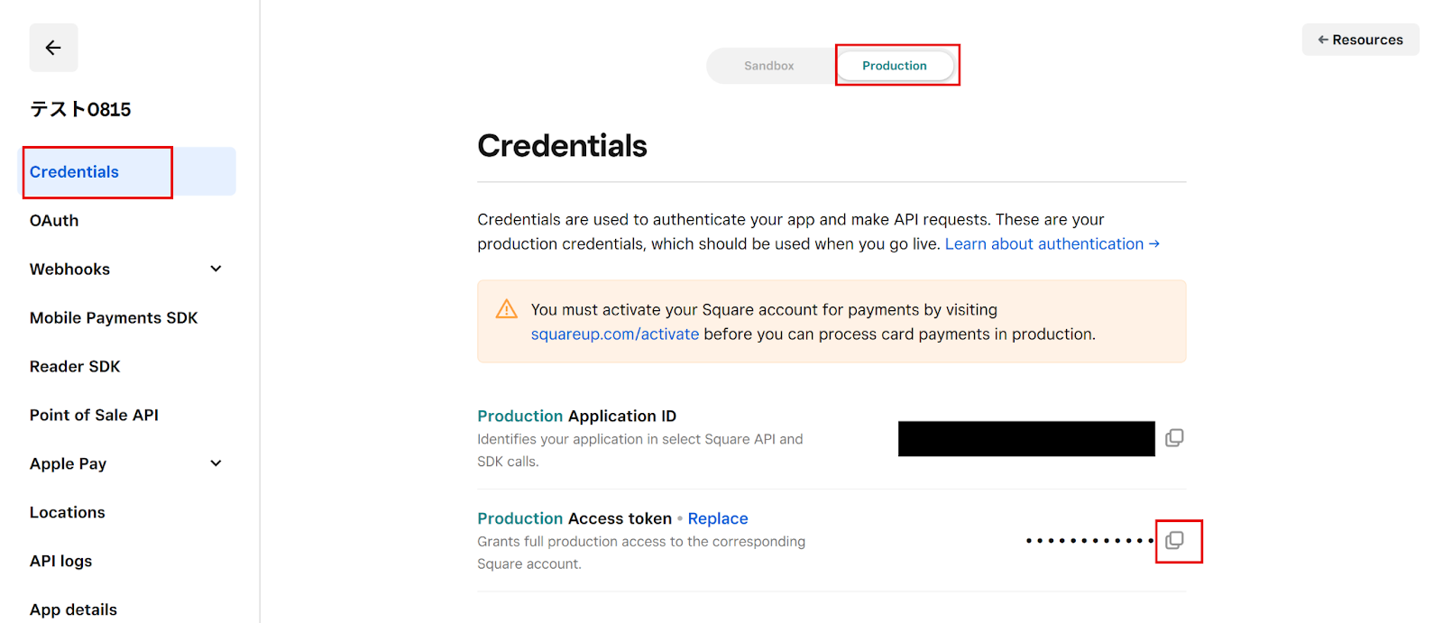Open the Reader SDK page

(75, 367)
